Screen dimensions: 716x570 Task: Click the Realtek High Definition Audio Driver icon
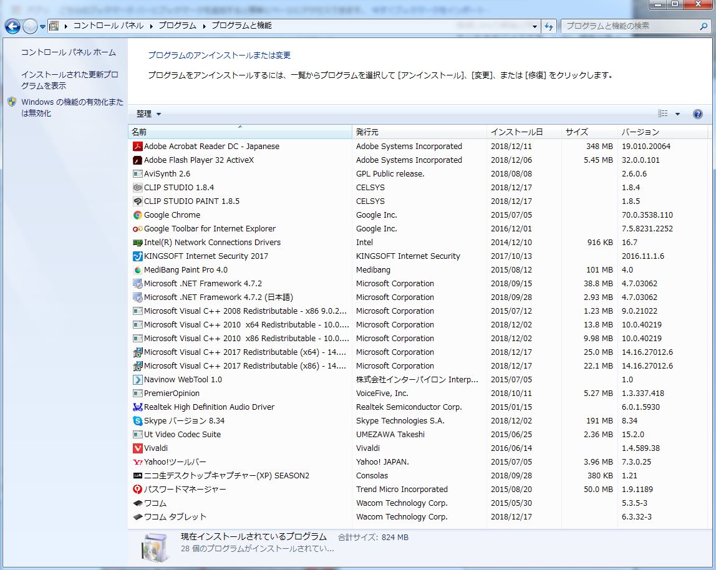138,407
